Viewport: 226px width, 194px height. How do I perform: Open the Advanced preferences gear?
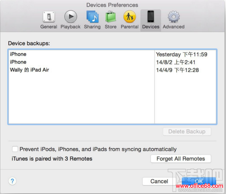click(174, 20)
